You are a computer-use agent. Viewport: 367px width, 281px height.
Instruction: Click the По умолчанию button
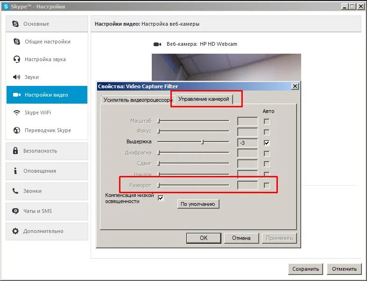pos(198,204)
